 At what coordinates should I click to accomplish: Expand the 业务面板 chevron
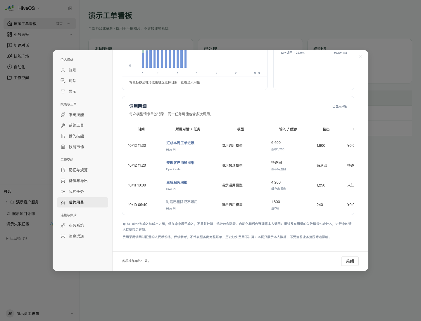(70, 34)
